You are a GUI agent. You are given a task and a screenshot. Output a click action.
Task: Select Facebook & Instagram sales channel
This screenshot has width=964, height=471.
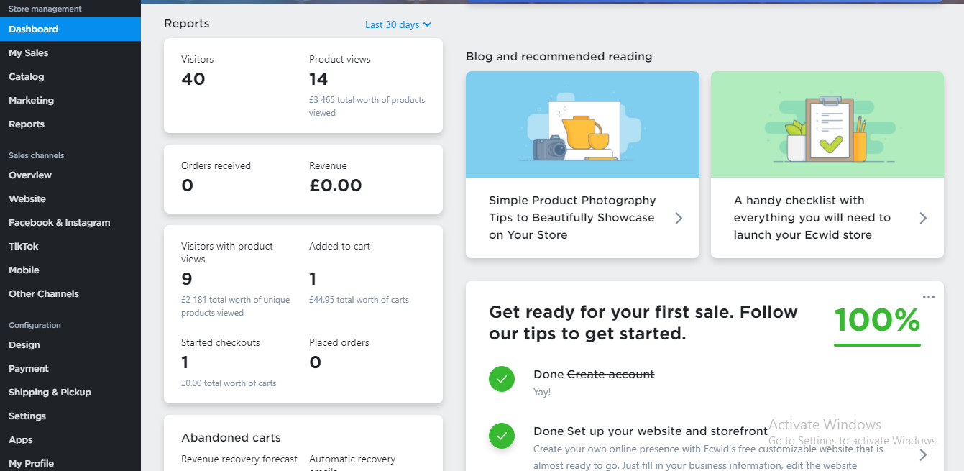60,222
